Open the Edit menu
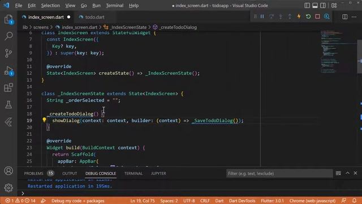362x204 pixels. [32, 5]
